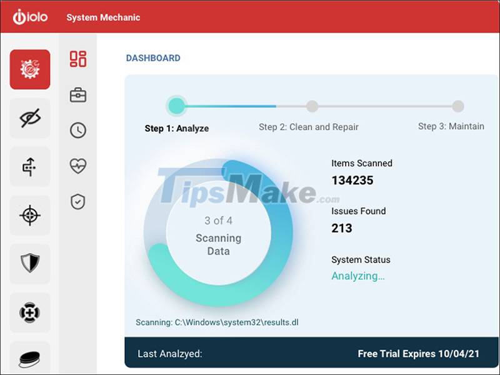Open the dashboard grid icon

[x=77, y=60]
